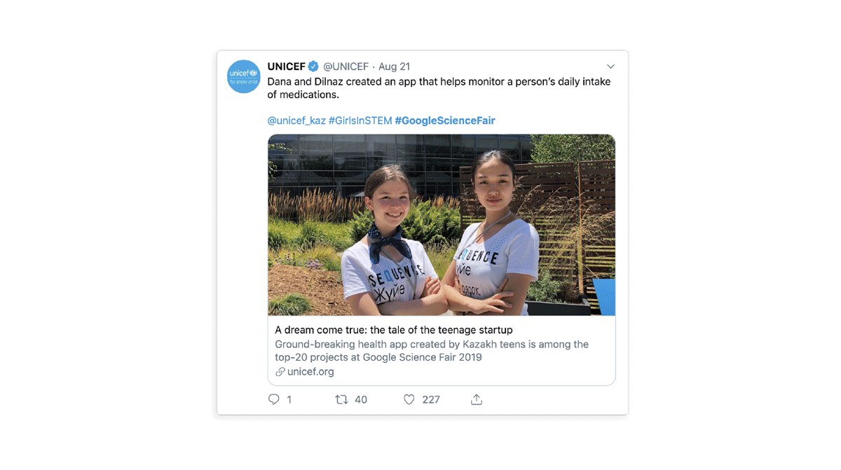
Task: Retweet using the retweet arrows icon
Action: (x=341, y=399)
